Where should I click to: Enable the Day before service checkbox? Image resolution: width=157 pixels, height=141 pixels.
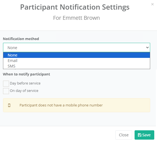[x=6, y=84]
